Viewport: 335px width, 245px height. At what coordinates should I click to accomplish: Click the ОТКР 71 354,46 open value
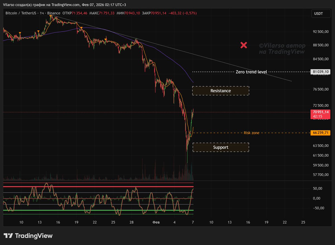(75, 13)
